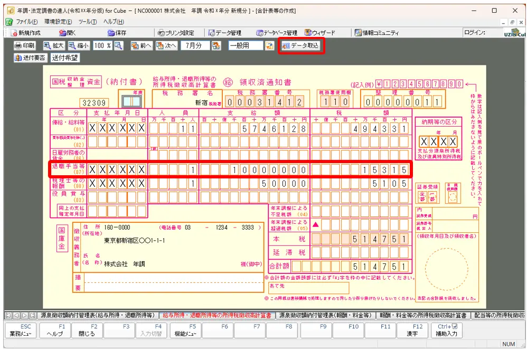527x351 pixels.
Task: Open 情報コミュニティ
Action: pyautogui.click(x=377, y=33)
